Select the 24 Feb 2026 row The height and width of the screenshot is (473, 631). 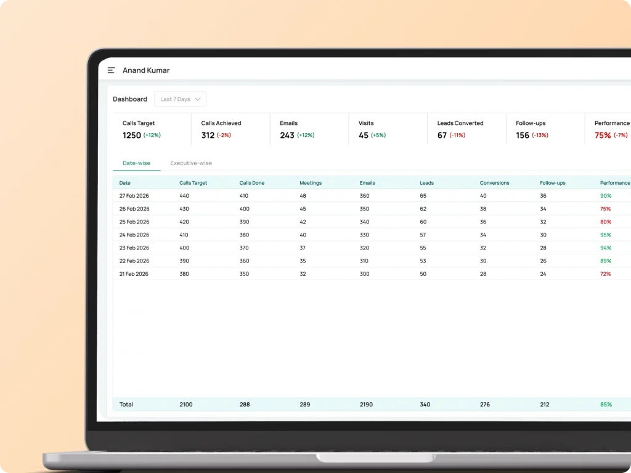pyautogui.click(x=372, y=235)
